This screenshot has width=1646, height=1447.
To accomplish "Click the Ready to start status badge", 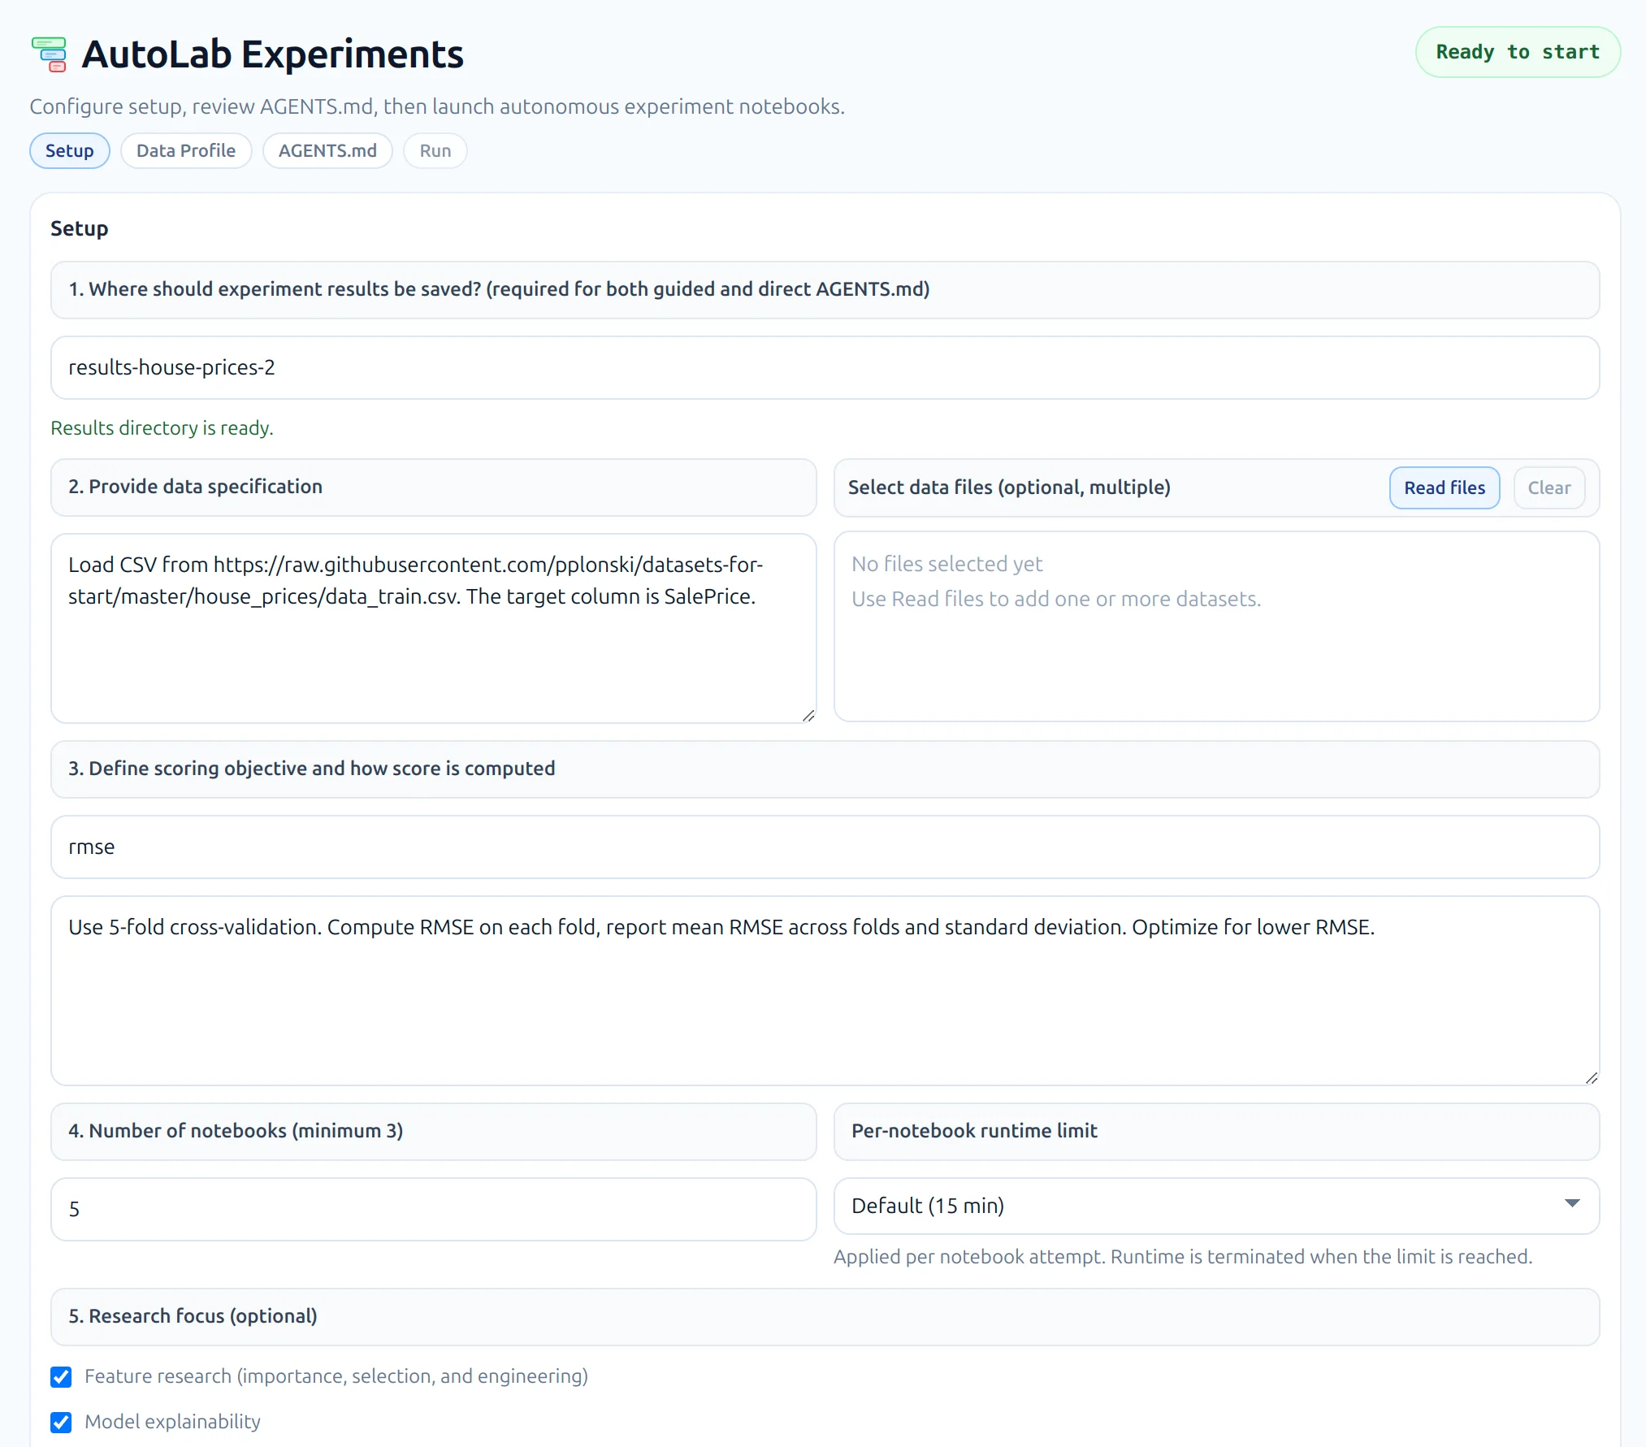I will [x=1517, y=52].
